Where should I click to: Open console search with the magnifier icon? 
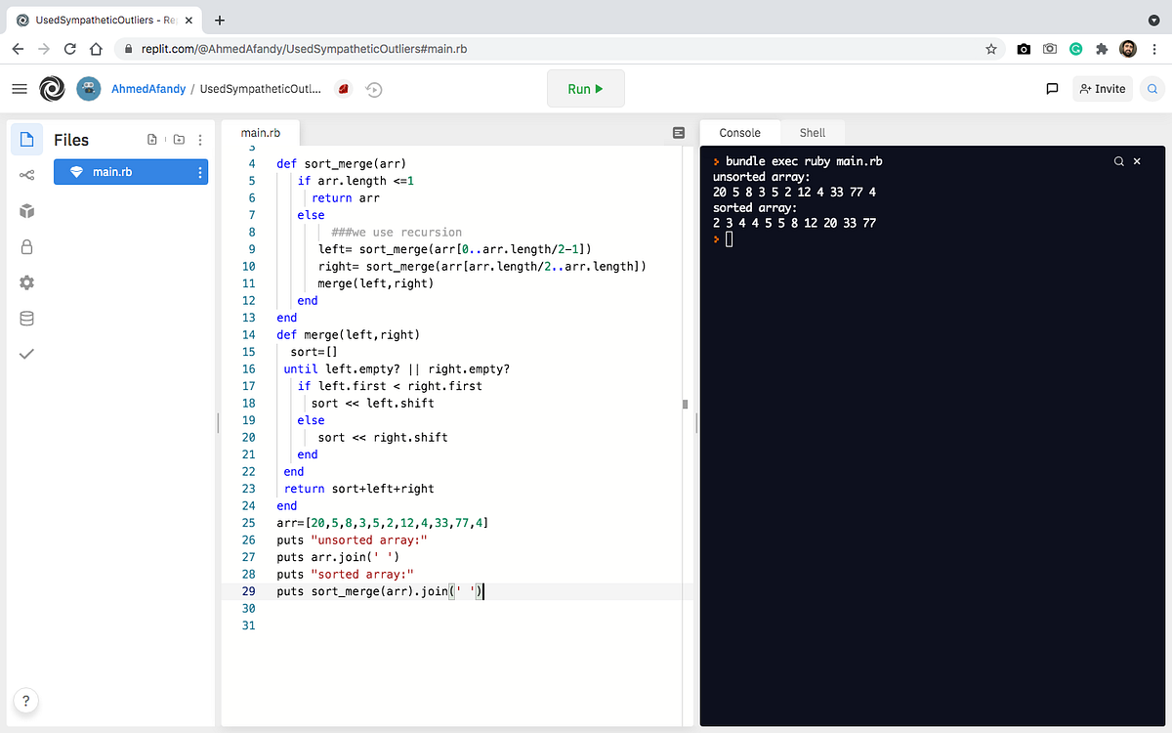click(x=1119, y=160)
